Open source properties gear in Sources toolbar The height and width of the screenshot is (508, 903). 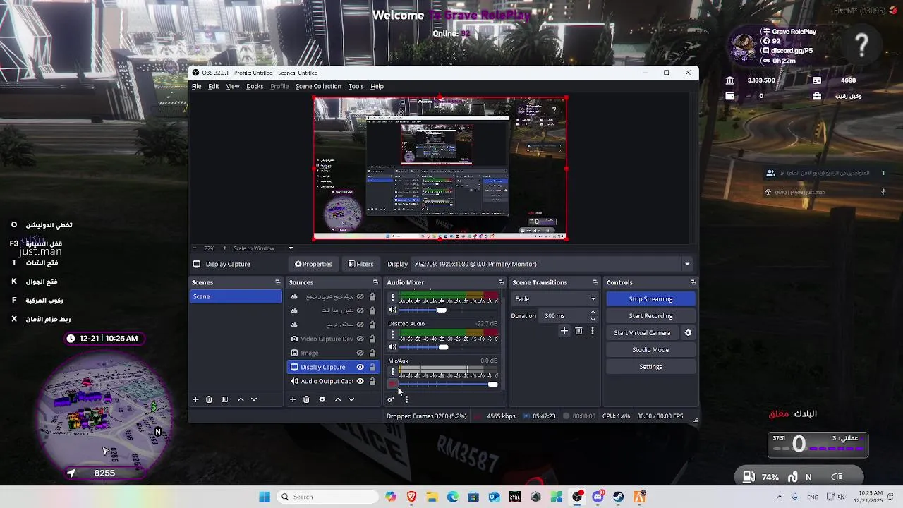point(322,399)
